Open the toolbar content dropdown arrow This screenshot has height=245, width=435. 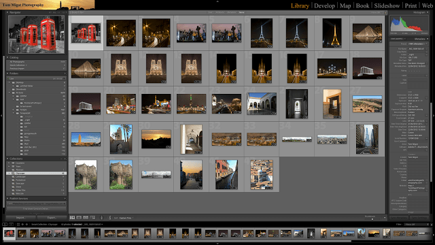click(385, 218)
